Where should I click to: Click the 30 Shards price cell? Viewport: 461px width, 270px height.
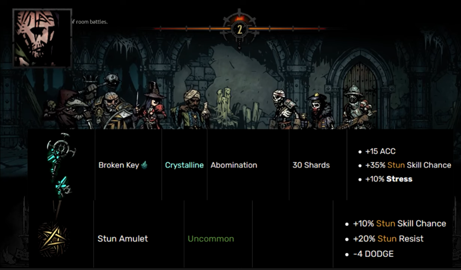click(x=311, y=165)
